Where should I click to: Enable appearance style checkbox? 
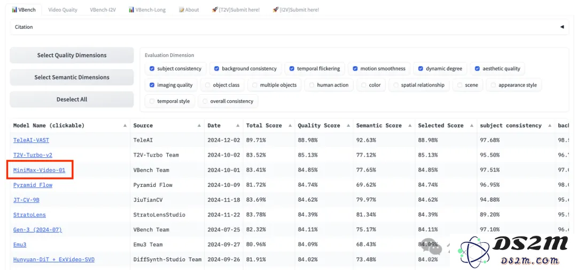point(494,85)
